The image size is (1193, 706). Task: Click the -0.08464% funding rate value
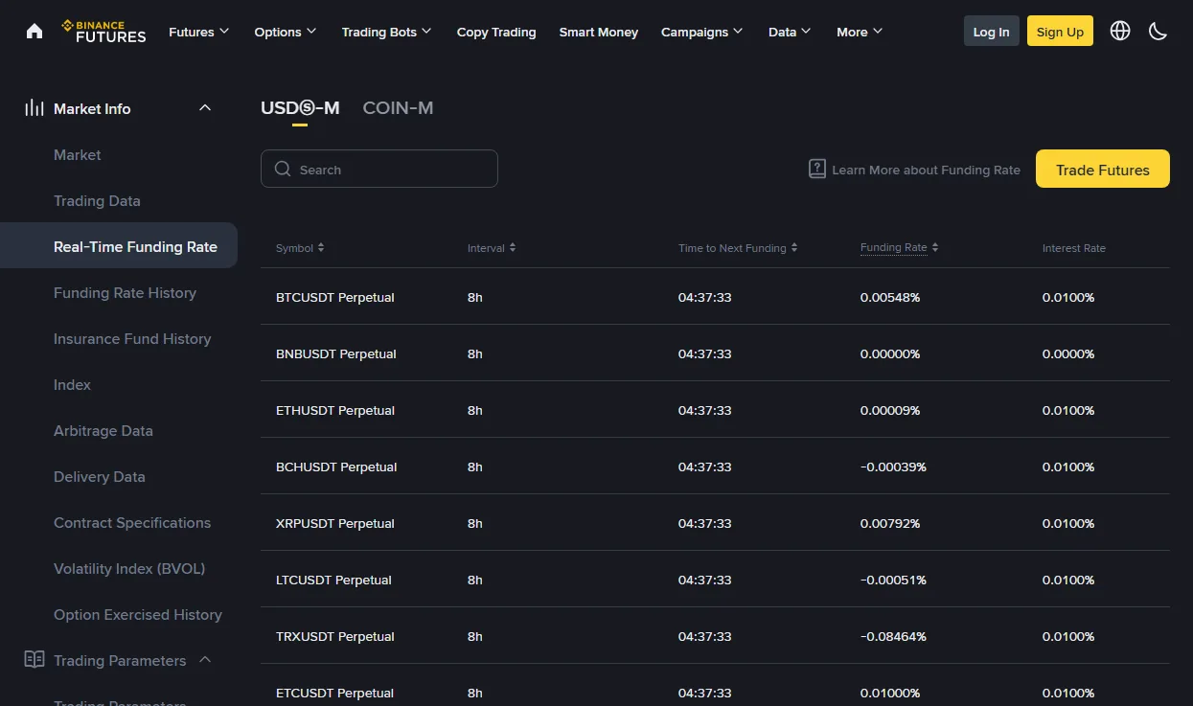(893, 636)
